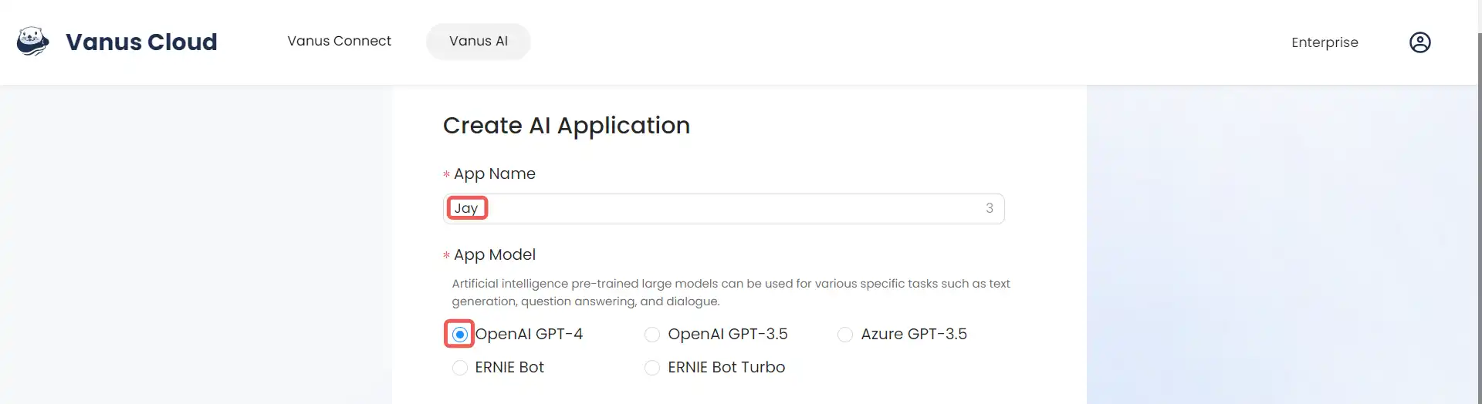Click the character counter showing 3

pos(989,208)
